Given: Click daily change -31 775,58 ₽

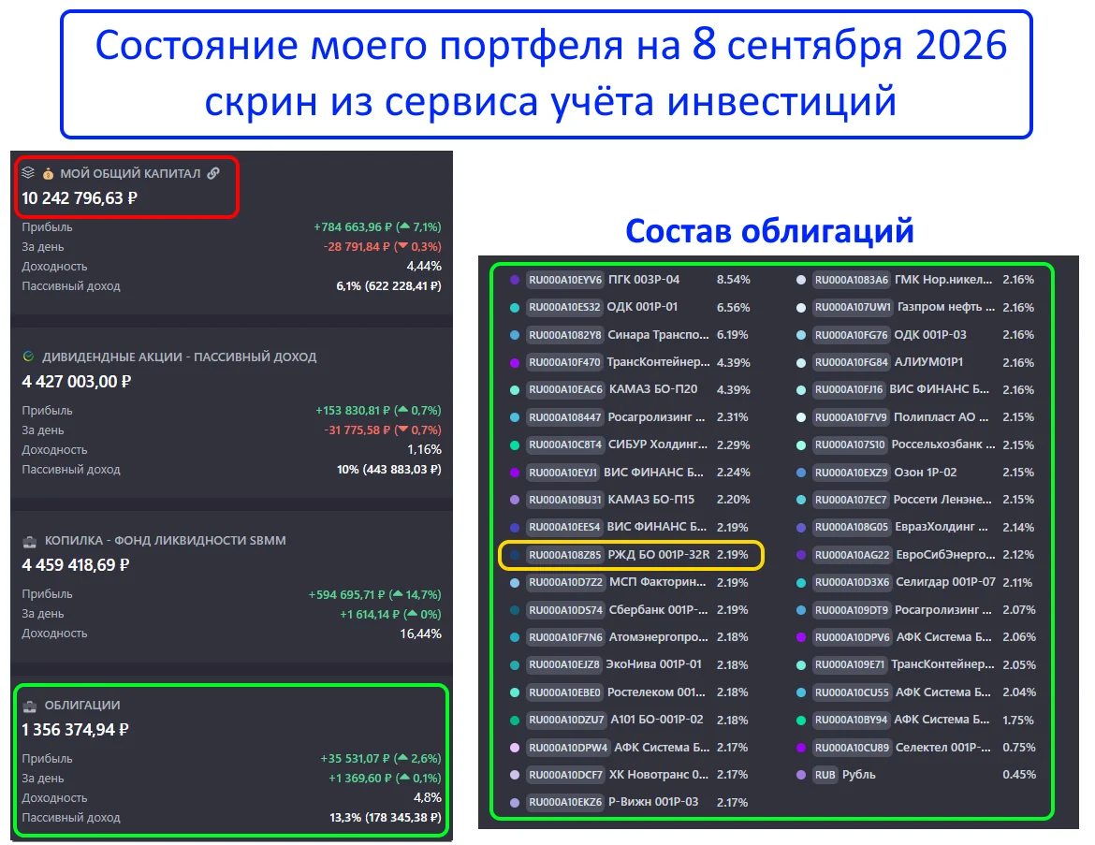Looking at the screenshot, I should pos(357,430).
